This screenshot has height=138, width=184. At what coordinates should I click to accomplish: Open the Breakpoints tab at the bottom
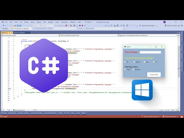point(12,113)
